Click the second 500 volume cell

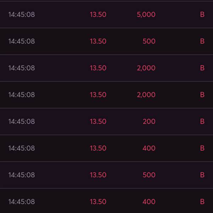149,175
